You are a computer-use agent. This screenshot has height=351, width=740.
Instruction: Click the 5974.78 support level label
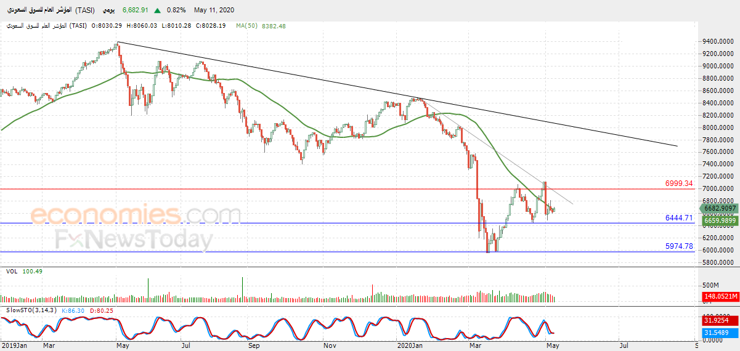pyautogui.click(x=679, y=246)
